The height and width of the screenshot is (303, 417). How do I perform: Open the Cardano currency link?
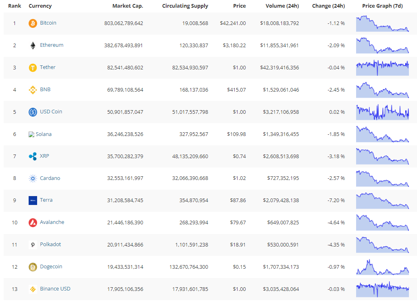point(50,178)
